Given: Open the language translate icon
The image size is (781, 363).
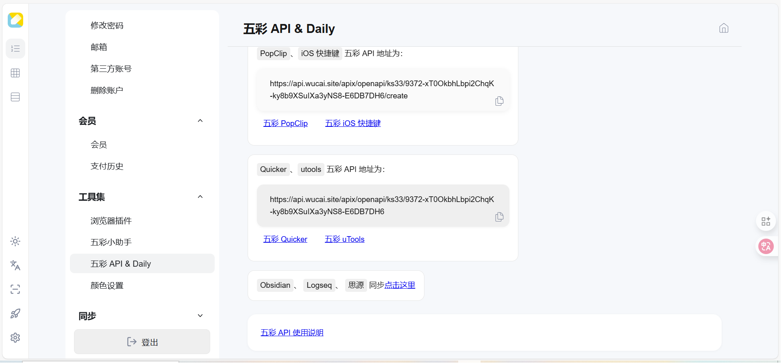Looking at the screenshot, I should point(15,265).
